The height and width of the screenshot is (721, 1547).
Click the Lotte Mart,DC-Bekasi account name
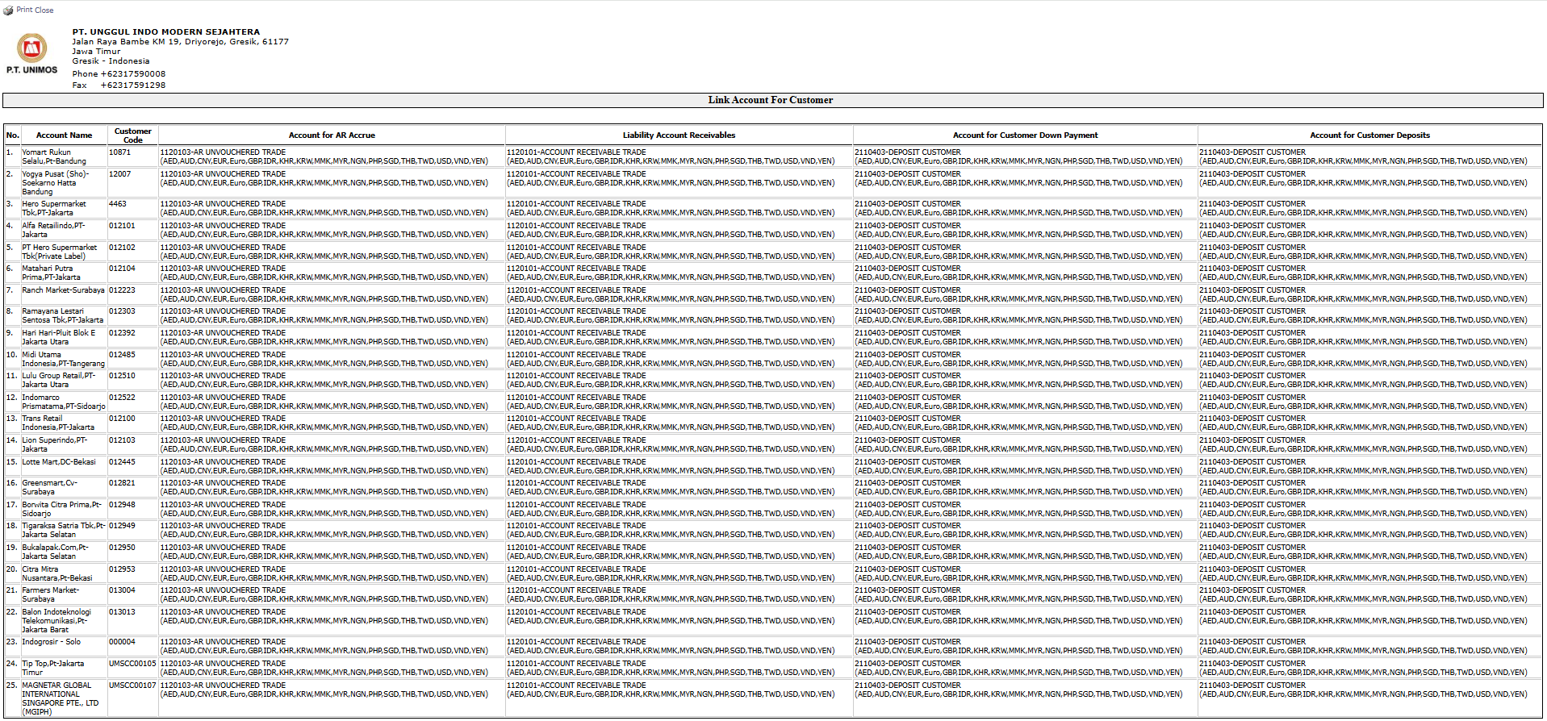point(58,462)
